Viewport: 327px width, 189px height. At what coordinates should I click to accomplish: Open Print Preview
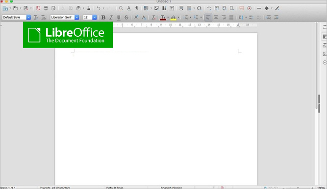click(53, 8)
